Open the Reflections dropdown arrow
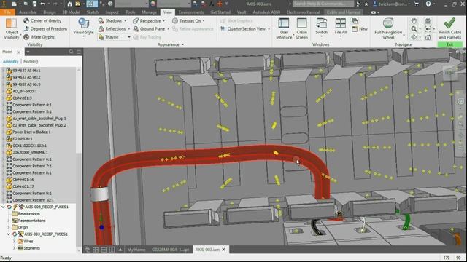Image resolution: width=467 pixels, height=262 pixels. point(129,29)
